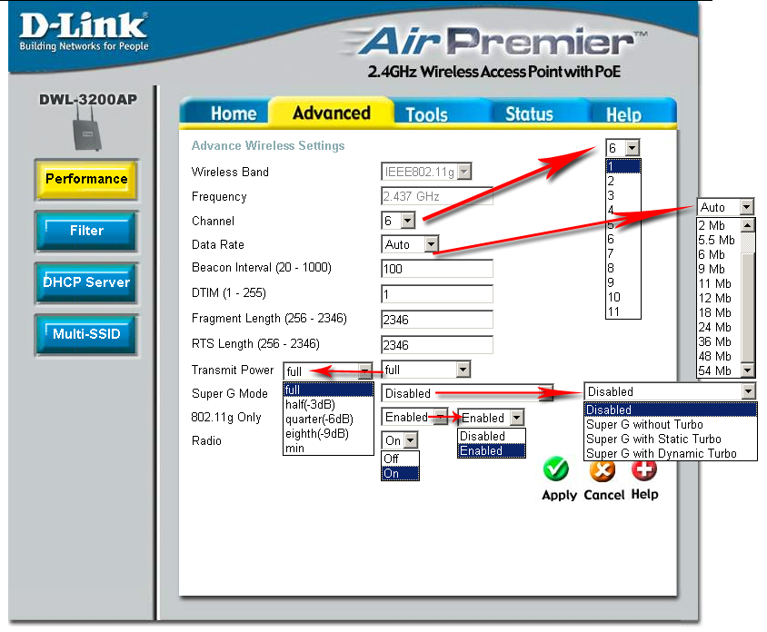Click the D-Link logo
This screenshot has height=632, width=767.
point(84,33)
